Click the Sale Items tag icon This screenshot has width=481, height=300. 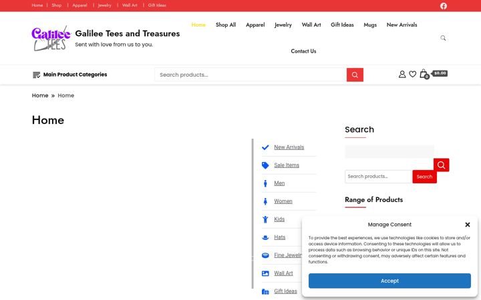[265, 165]
